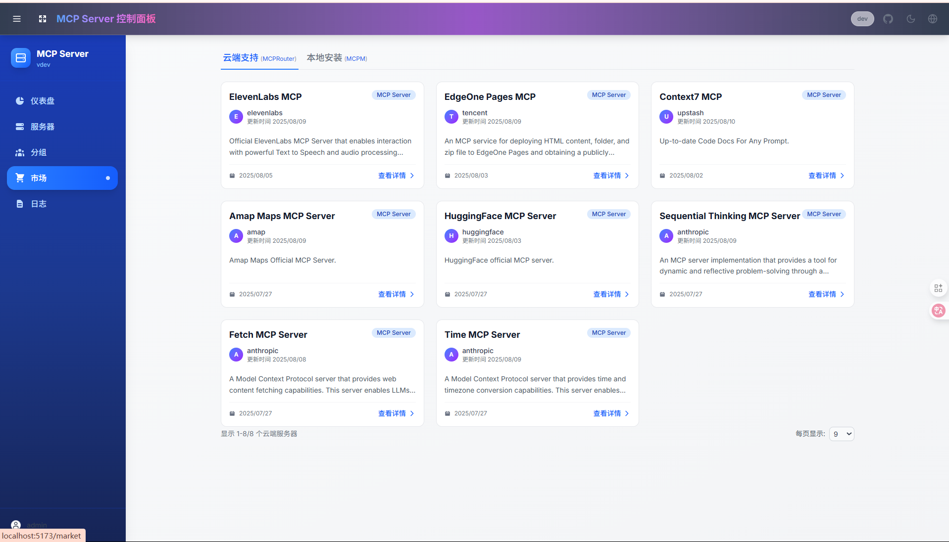The width and height of the screenshot is (949, 542).
Task: Click the 显示 1-8/8 个云端服务器 text
Action: 259,434
